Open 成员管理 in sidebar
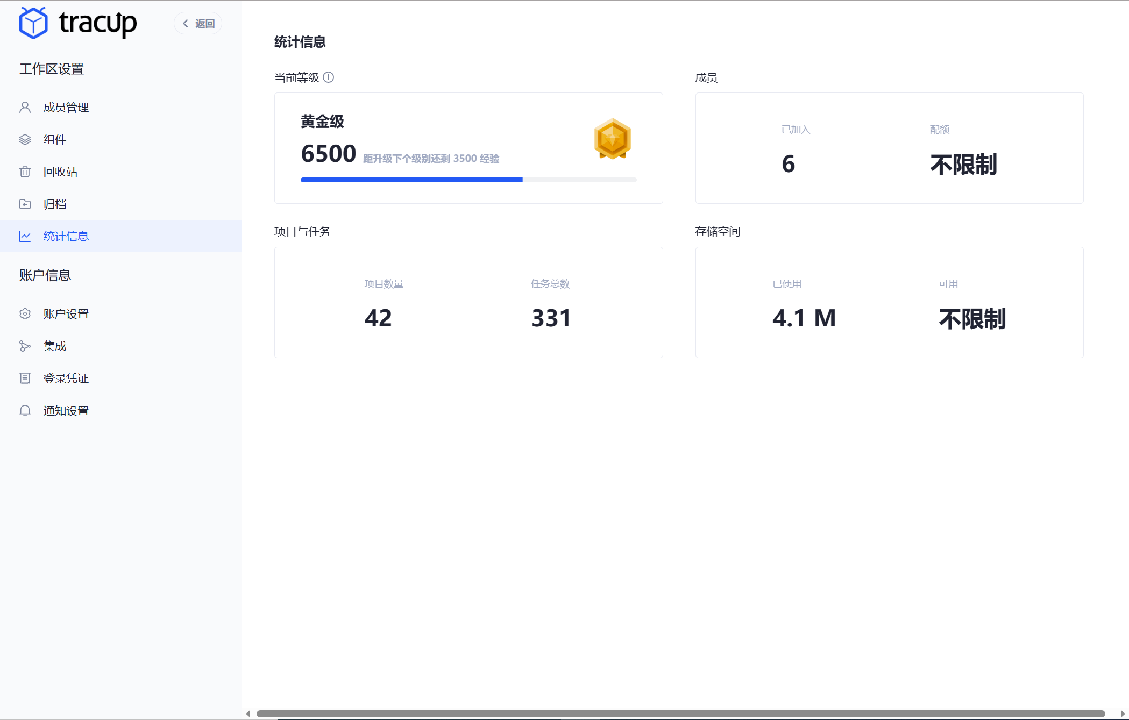Screen dimensions: 1129x720 (66, 107)
